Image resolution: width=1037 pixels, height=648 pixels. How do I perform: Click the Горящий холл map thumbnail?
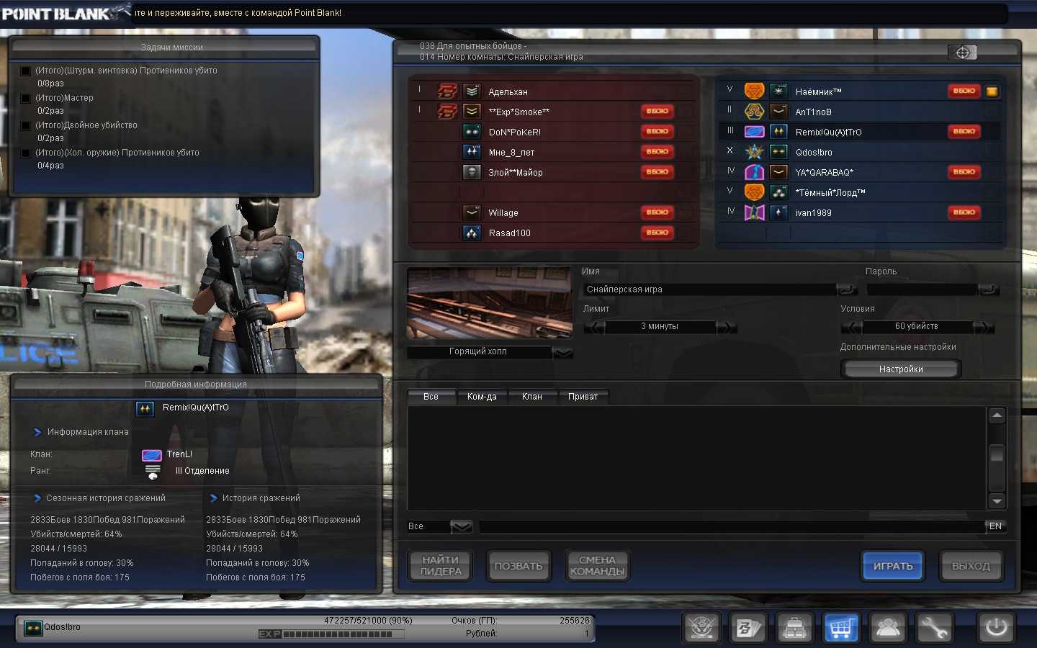click(x=490, y=303)
